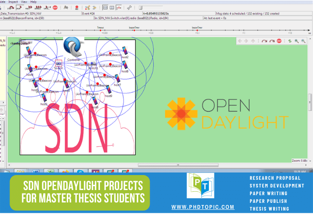Click the Data_Transmission #0: SDN_NW field

pyautogui.click(x=41, y=14)
